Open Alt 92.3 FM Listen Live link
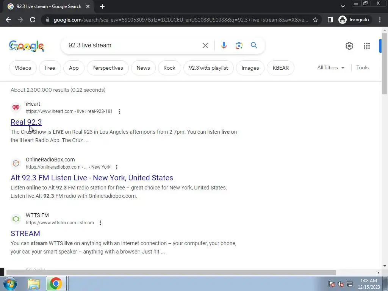This screenshot has width=388, height=291. coord(92,178)
